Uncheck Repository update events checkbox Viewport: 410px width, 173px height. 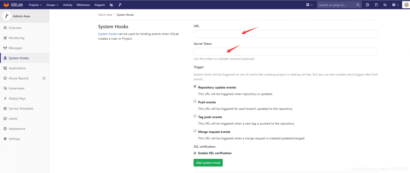click(195, 86)
